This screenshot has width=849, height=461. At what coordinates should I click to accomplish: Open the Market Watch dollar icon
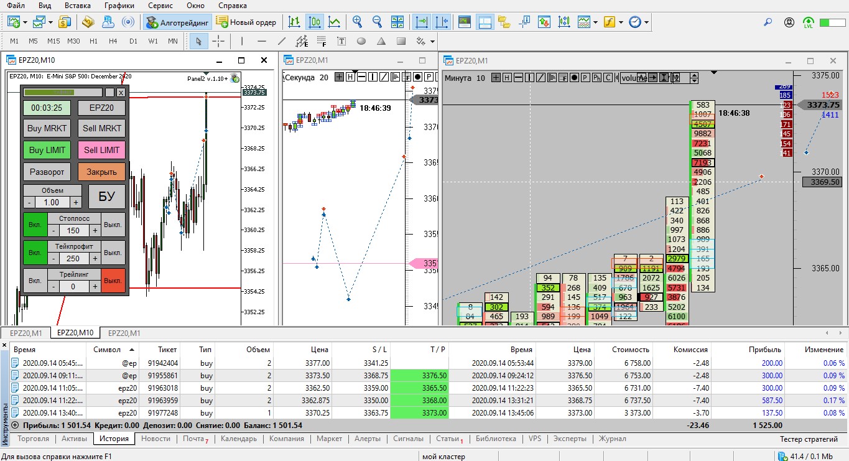click(x=65, y=22)
